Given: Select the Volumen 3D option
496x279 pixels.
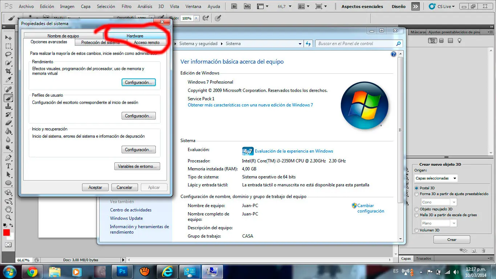Looking at the screenshot, I should [427, 230].
